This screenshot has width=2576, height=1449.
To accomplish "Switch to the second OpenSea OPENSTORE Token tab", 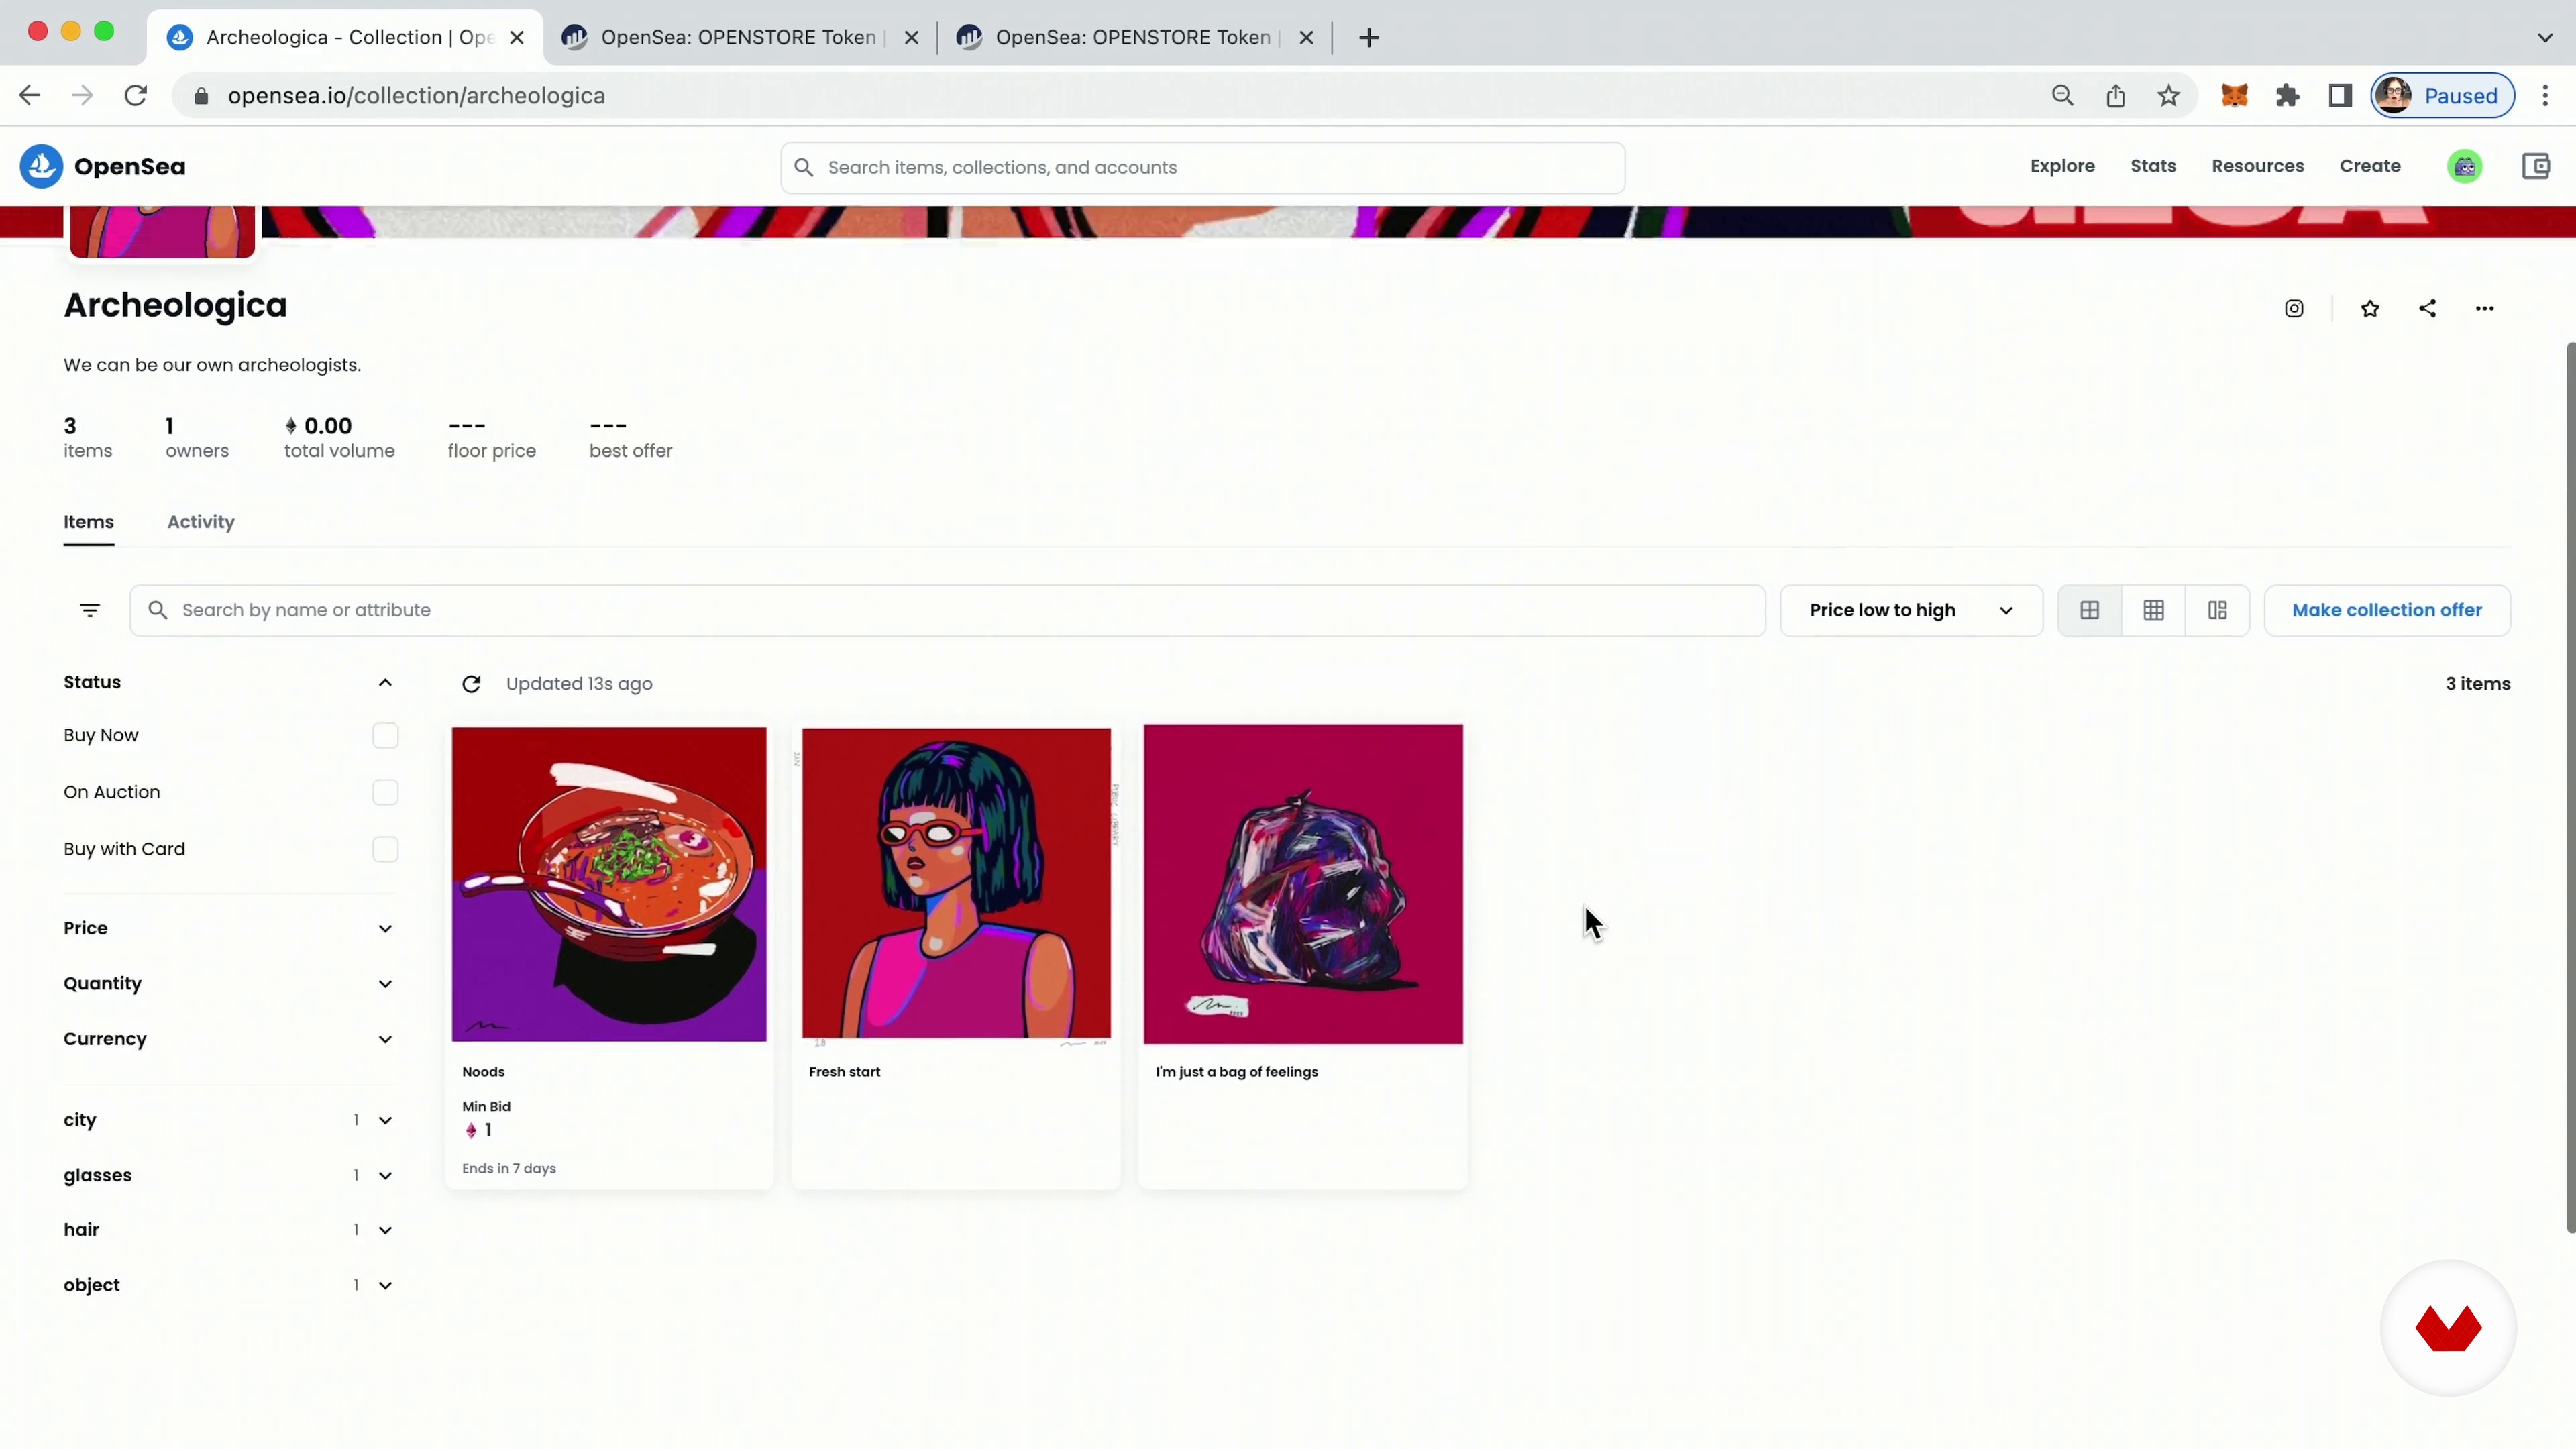I will coord(740,37).
